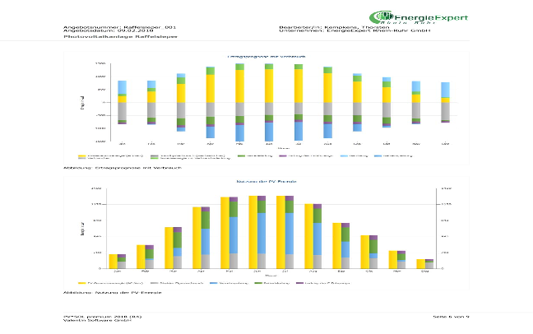Select the light blue January segment in the upper chart

coord(122,87)
